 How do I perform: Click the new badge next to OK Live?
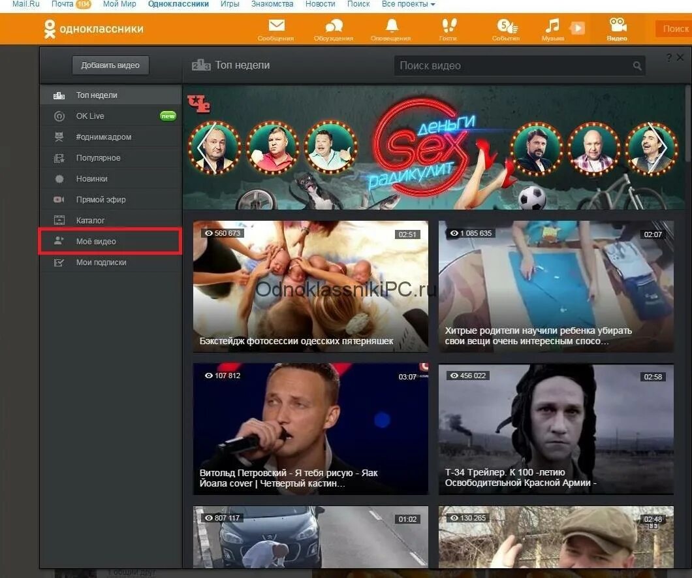click(168, 116)
